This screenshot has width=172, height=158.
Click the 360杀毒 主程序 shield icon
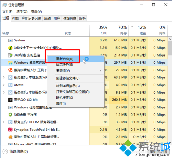[x=10, y=115]
